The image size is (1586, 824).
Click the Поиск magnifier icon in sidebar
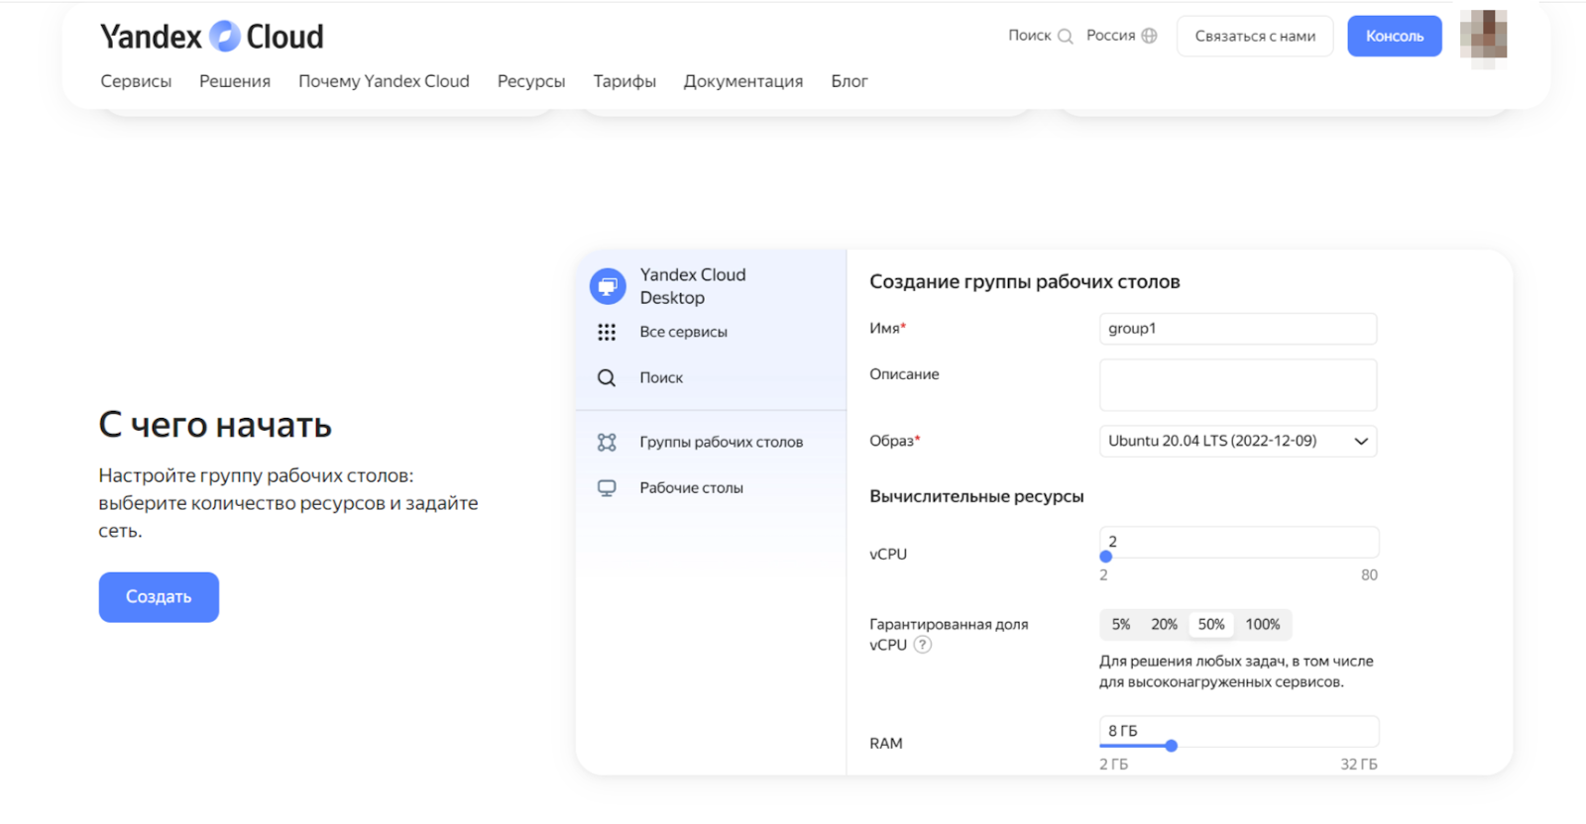[607, 378]
